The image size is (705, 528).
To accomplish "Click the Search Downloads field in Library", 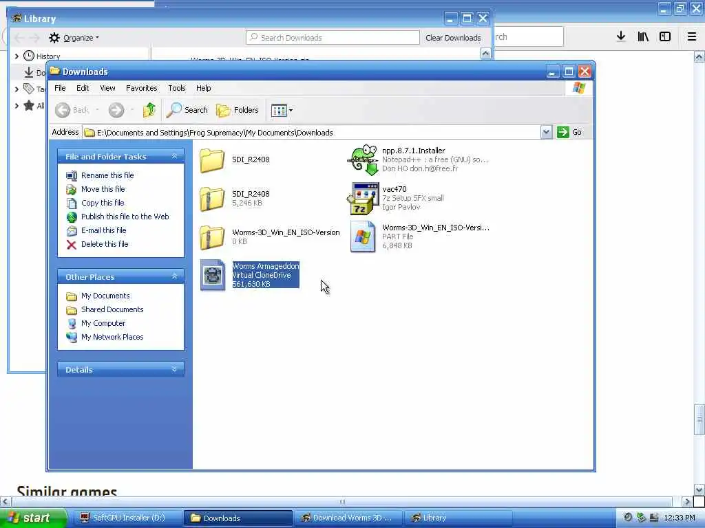I will (333, 38).
